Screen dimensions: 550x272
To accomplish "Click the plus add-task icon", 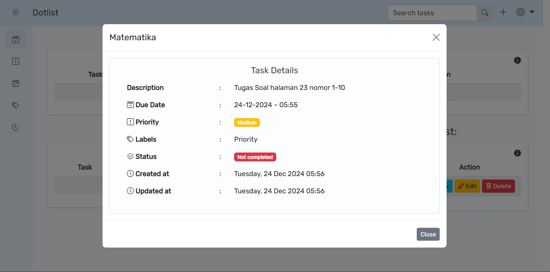I will [x=503, y=12].
